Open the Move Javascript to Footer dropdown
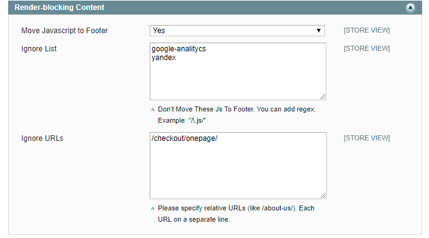 pos(237,31)
